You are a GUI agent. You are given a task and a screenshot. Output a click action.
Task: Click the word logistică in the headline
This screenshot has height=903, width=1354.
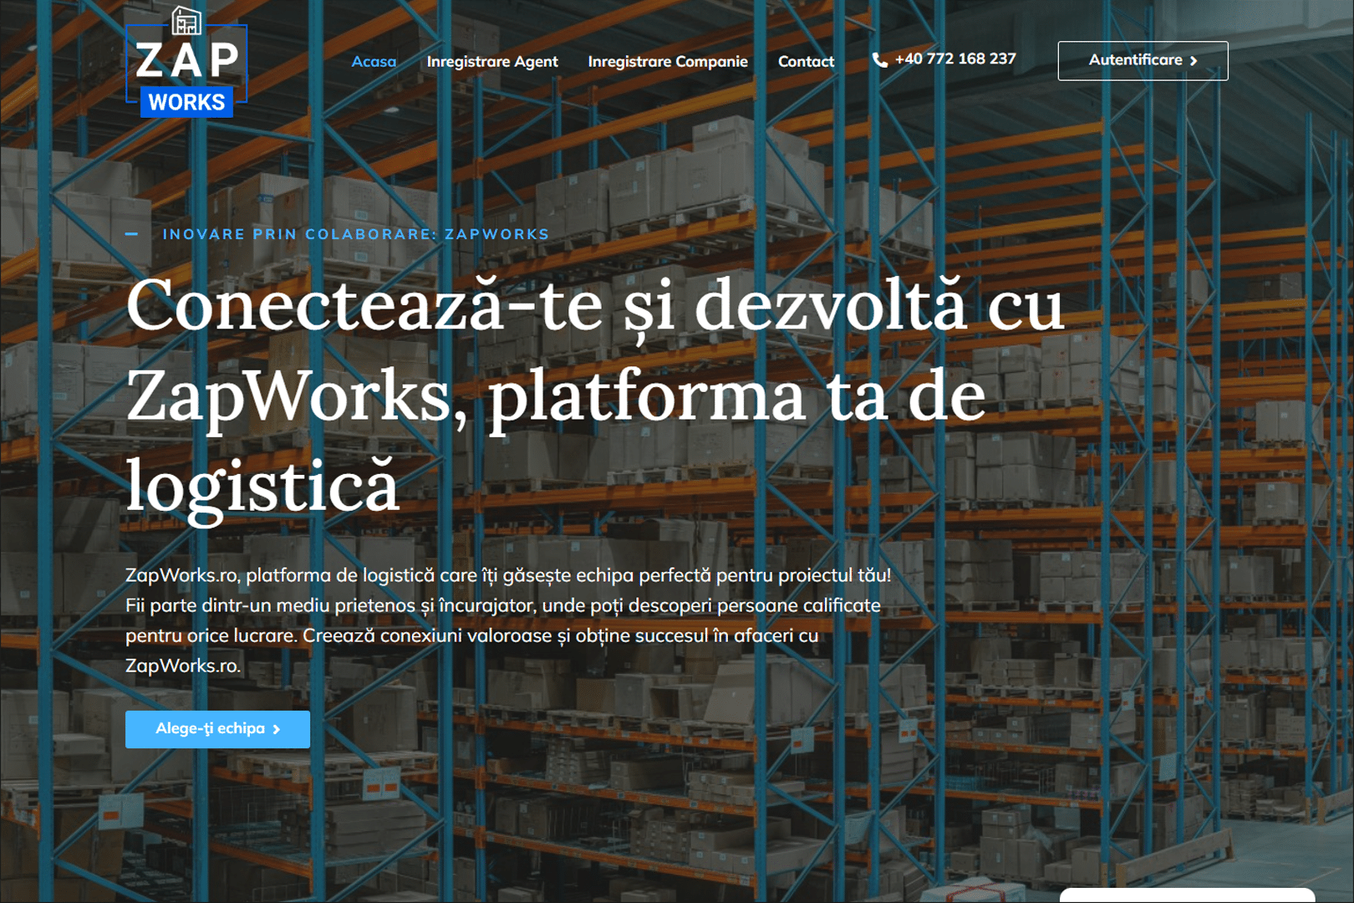[x=262, y=487]
